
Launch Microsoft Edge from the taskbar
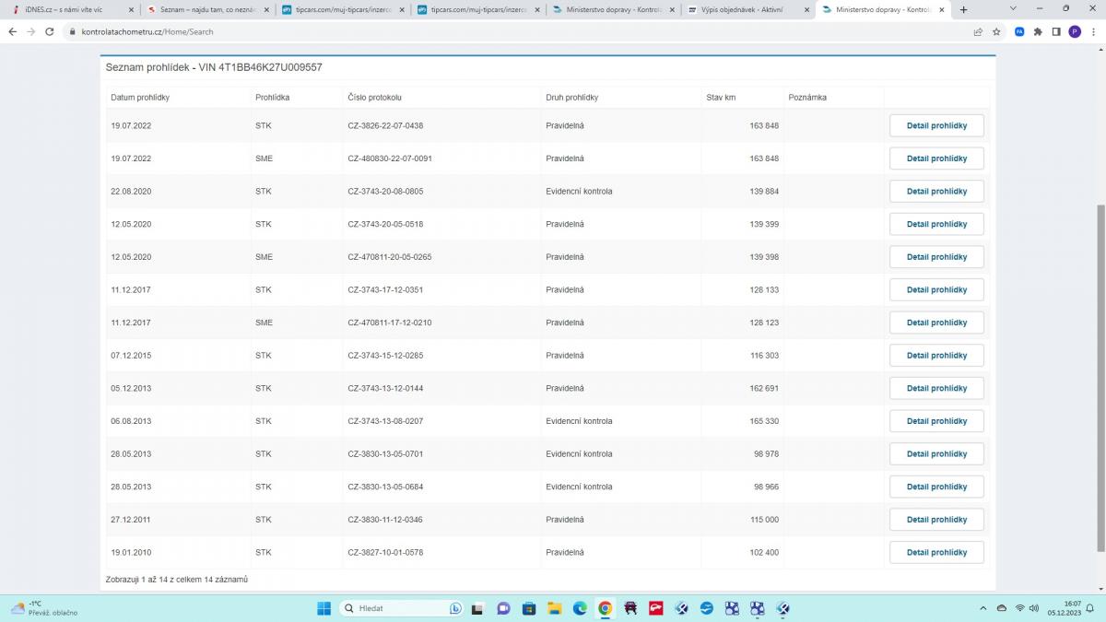click(580, 608)
